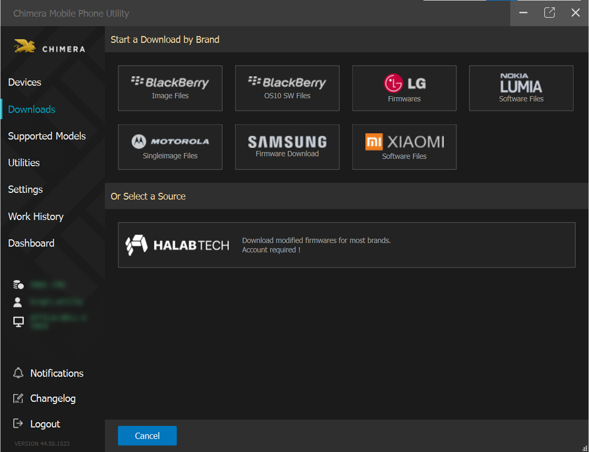Pick the Xiaomi Software Files tile
This screenshot has width=589, height=452.
pyautogui.click(x=404, y=147)
